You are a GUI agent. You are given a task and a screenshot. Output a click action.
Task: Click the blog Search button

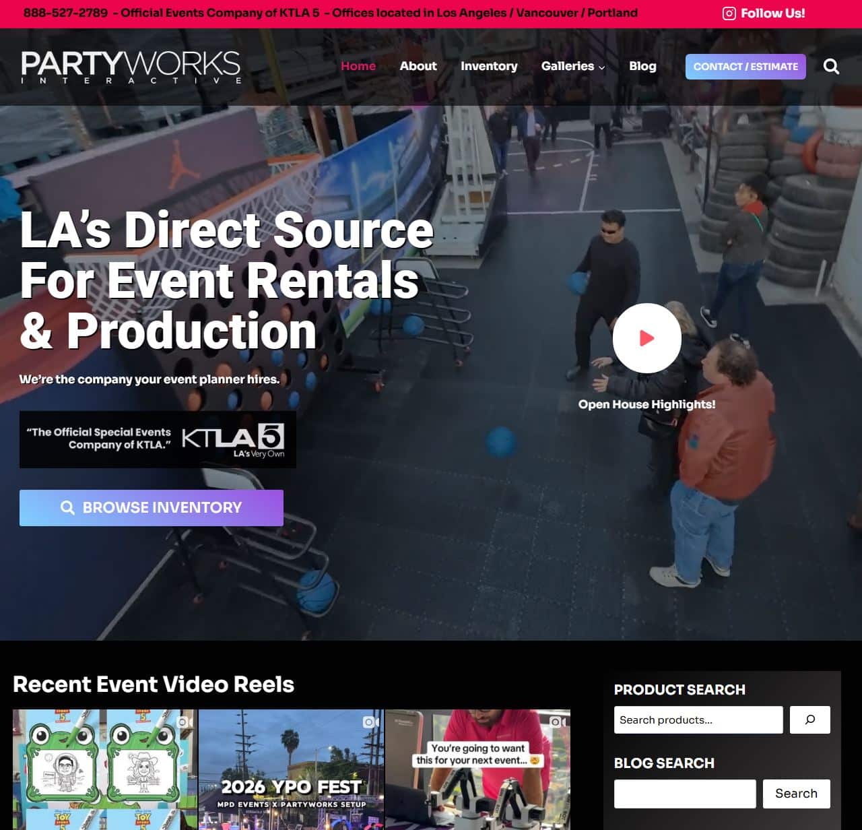pos(797,794)
